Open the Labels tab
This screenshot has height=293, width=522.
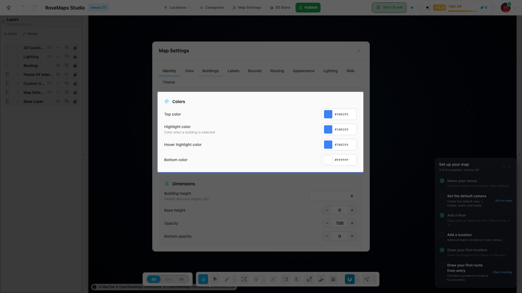[233, 71]
